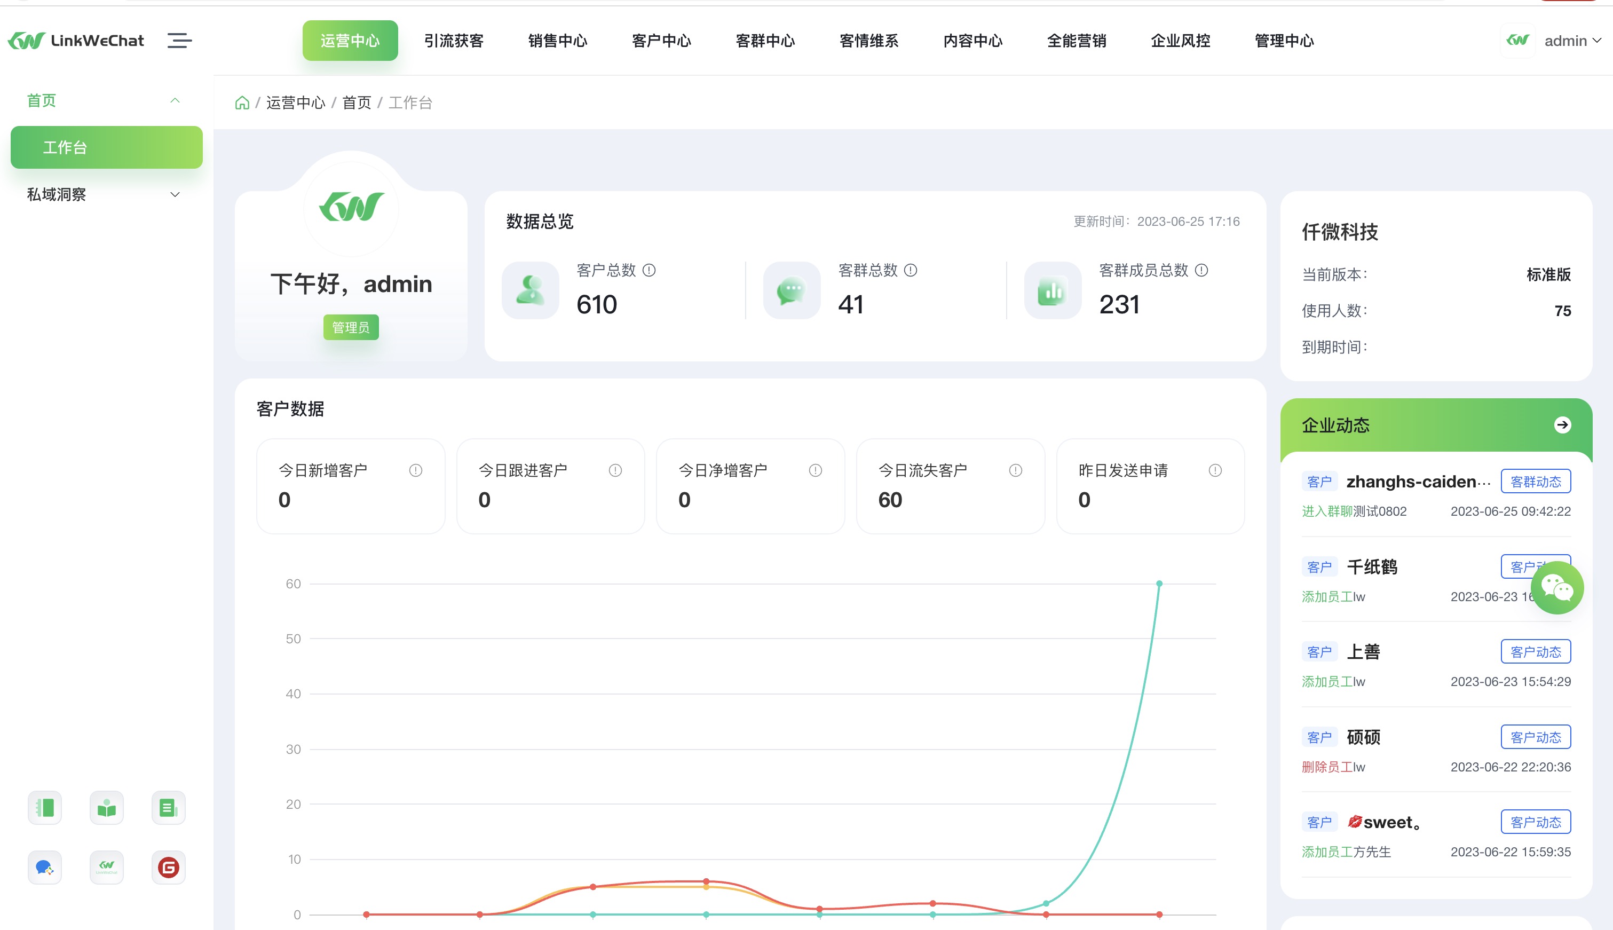
Task: Click the admin avatar logo in header
Action: (1517, 40)
